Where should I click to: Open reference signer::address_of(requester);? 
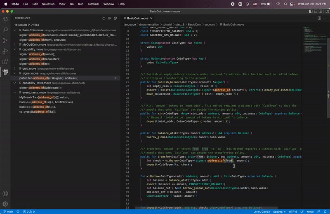click(x=39, y=59)
